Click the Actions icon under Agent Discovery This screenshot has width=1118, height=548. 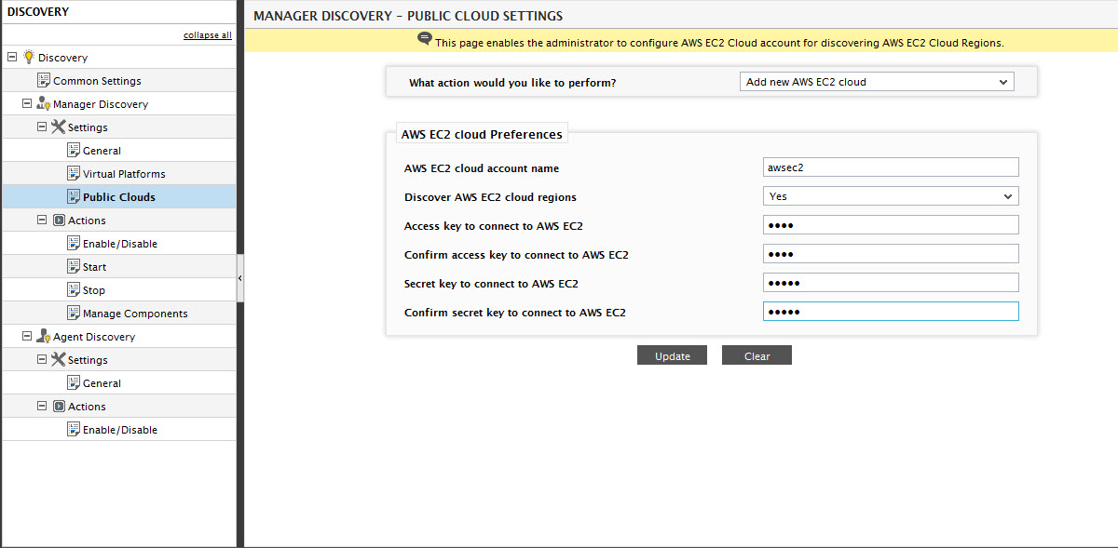[x=59, y=407]
